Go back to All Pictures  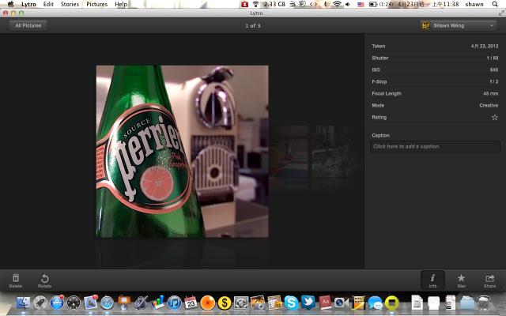[28, 25]
